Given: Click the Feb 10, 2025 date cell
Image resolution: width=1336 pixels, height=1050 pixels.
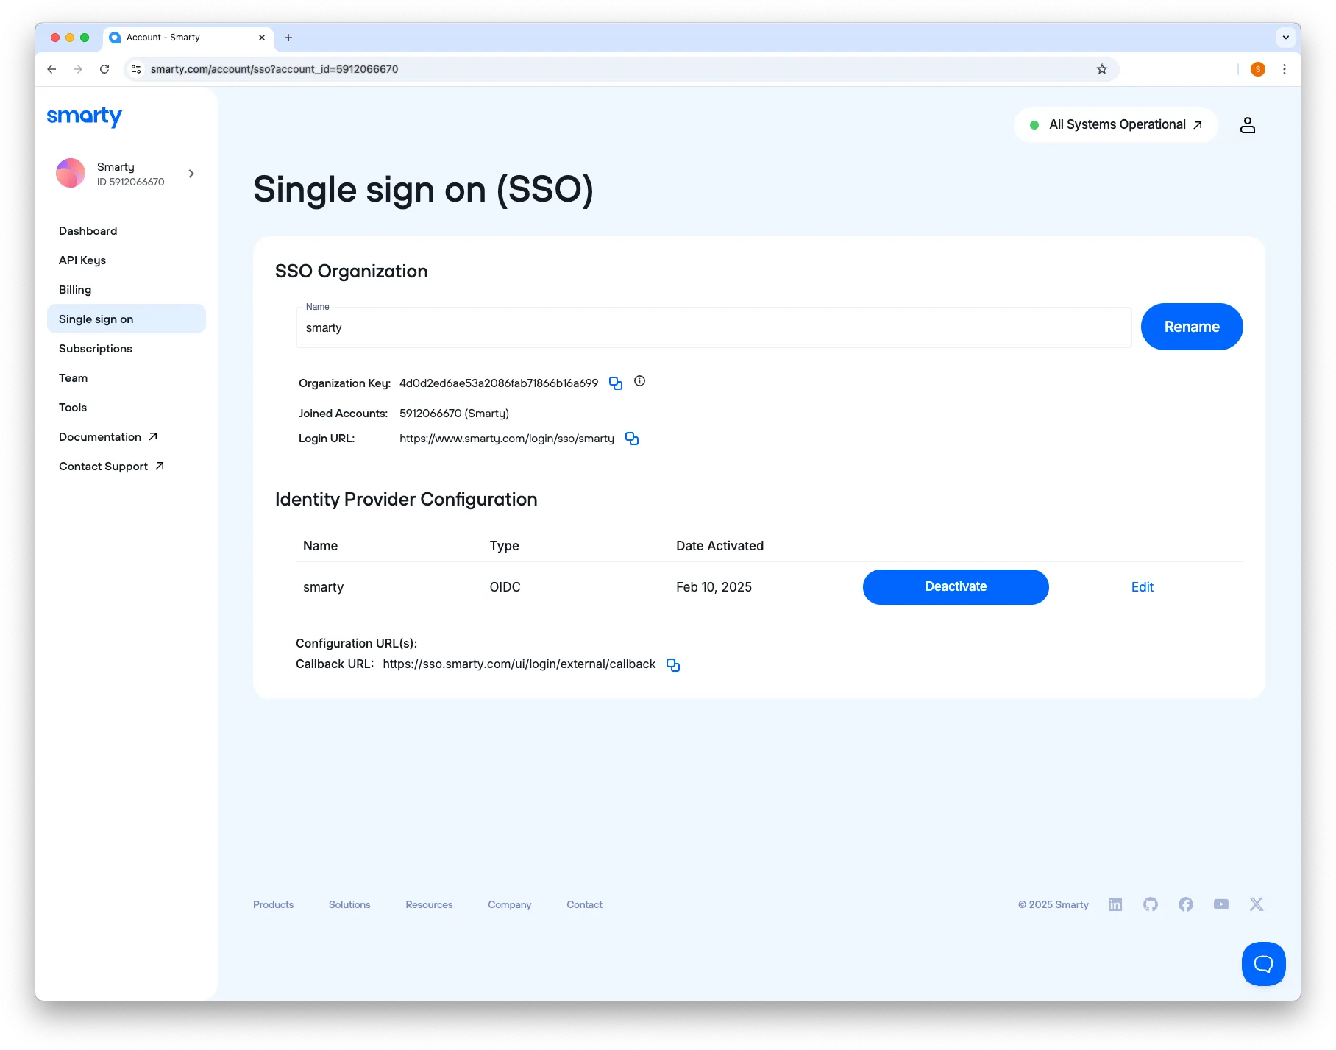Looking at the screenshot, I should tap(714, 587).
